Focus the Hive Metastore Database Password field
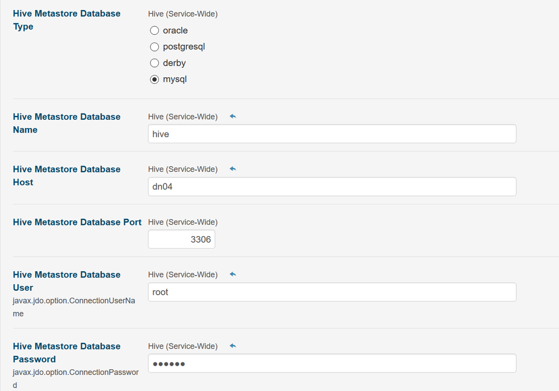 [x=332, y=364]
